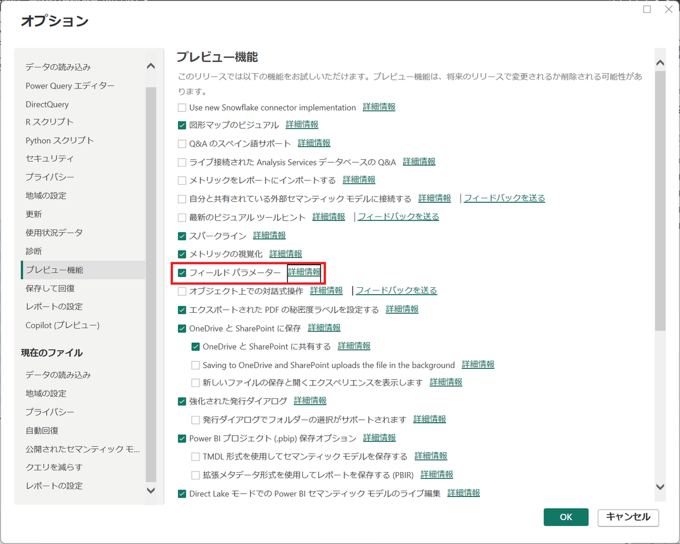The image size is (680, 544).
Task: Check 自分と共有されている外部セマンティック モデル checkbox
Action: (x=182, y=199)
